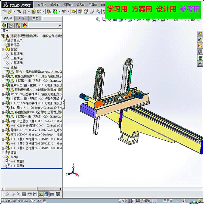204x204 pixels.
Task: Open the View Palette task pane tab
Action: [x=200, y=51]
